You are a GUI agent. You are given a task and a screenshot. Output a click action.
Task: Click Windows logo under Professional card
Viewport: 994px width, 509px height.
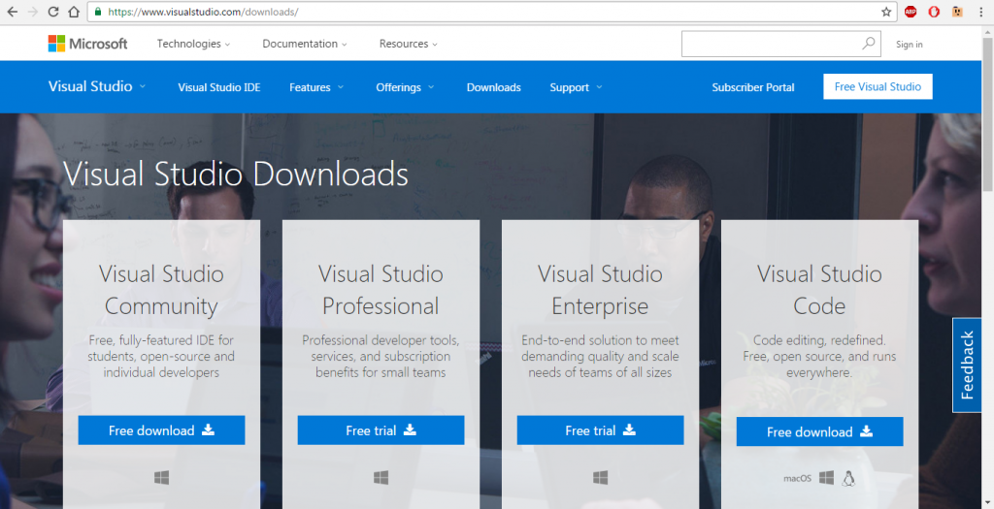point(381,477)
